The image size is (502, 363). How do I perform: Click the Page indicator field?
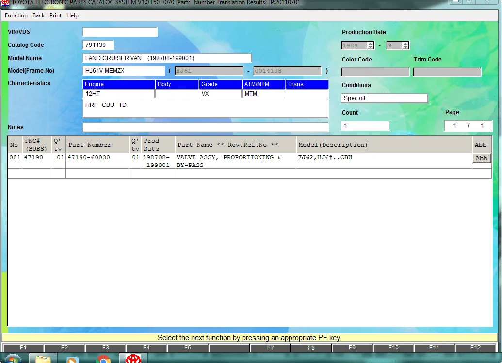pyautogui.click(x=468, y=125)
